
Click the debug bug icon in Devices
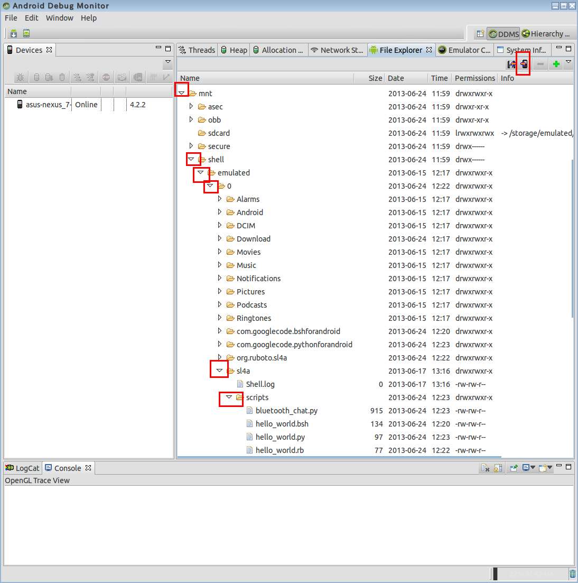tap(21, 77)
